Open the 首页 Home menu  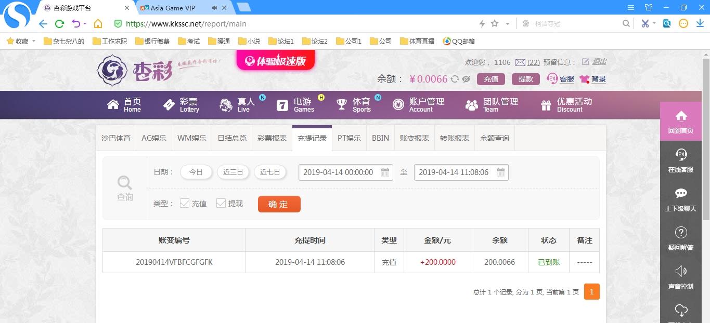125,105
